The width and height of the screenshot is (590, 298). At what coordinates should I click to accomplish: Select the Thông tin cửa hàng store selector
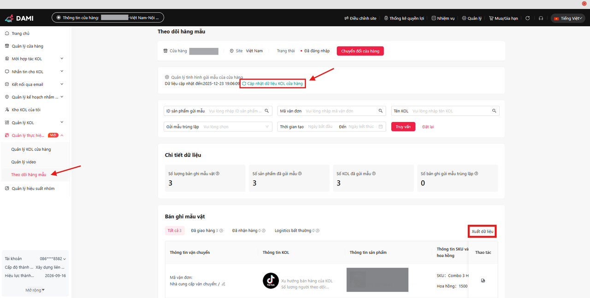point(108,18)
